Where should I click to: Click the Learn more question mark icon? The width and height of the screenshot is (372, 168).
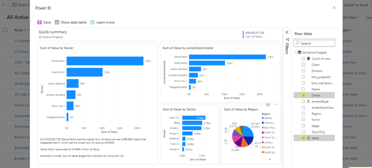92,22
